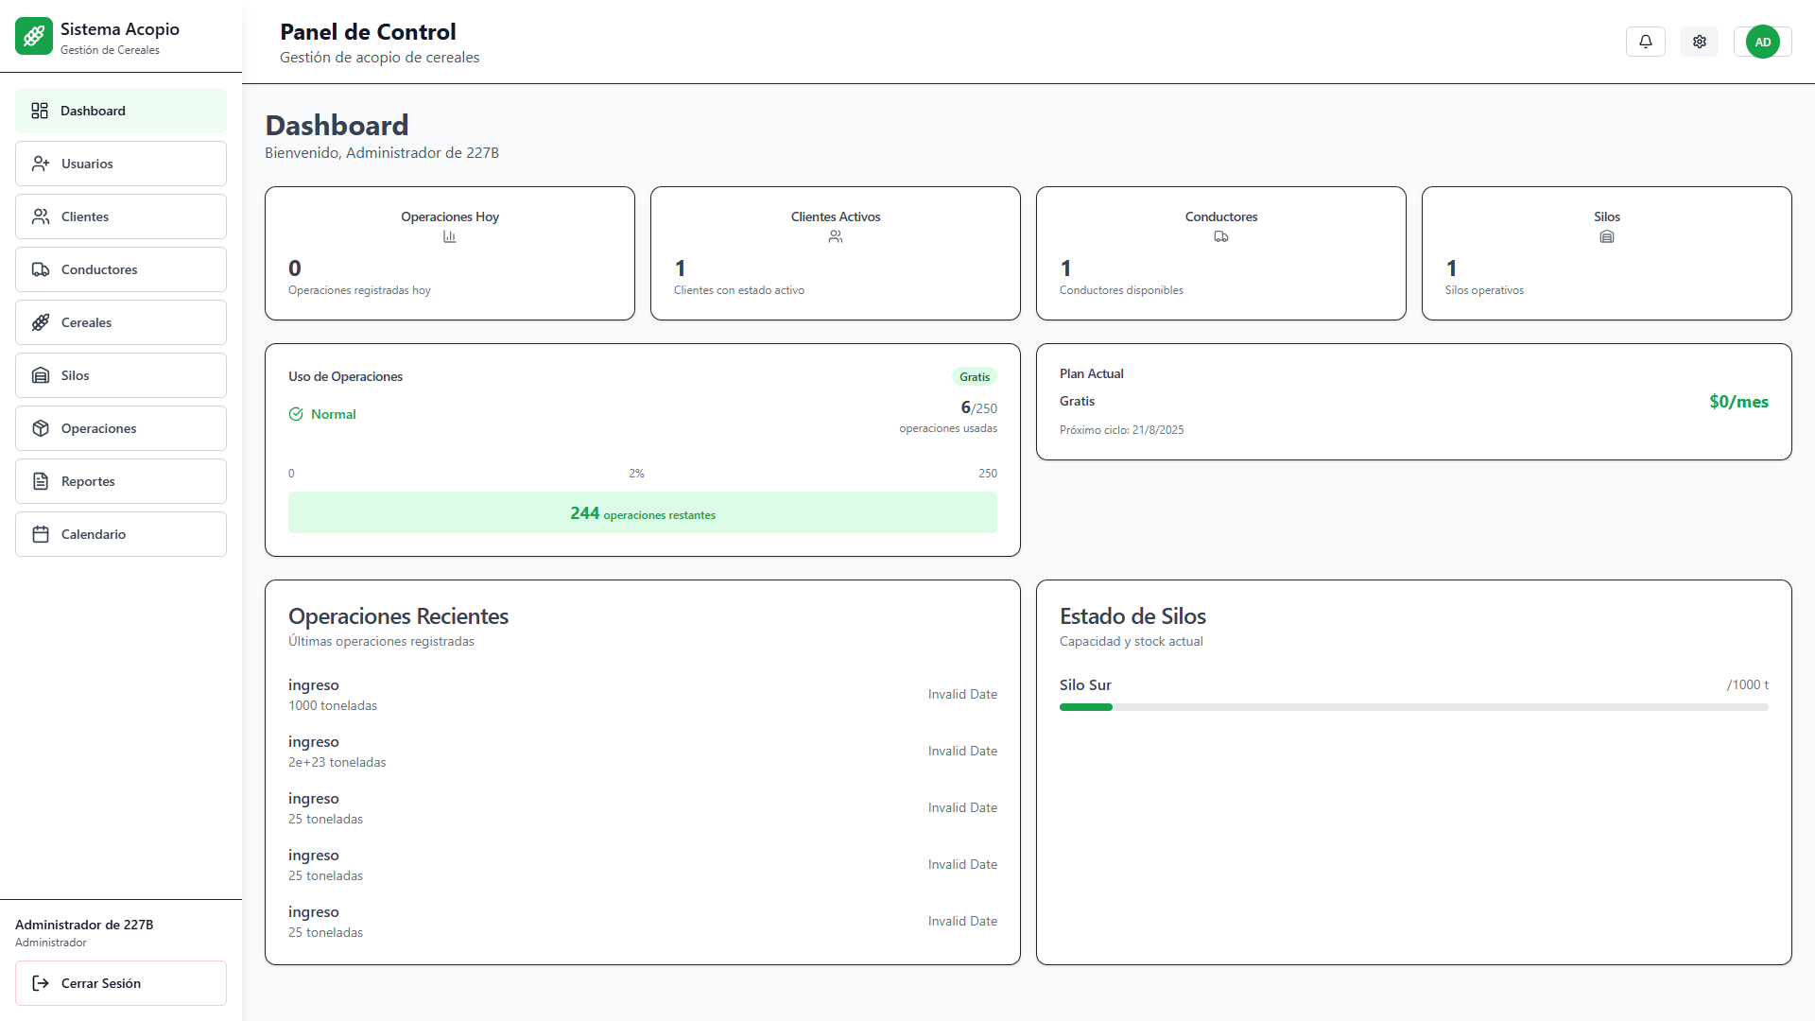Click the AD user avatar
The width and height of the screenshot is (1815, 1021).
[1762, 42]
